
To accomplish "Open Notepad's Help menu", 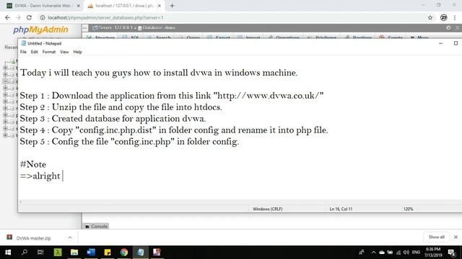I will [x=77, y=52].
